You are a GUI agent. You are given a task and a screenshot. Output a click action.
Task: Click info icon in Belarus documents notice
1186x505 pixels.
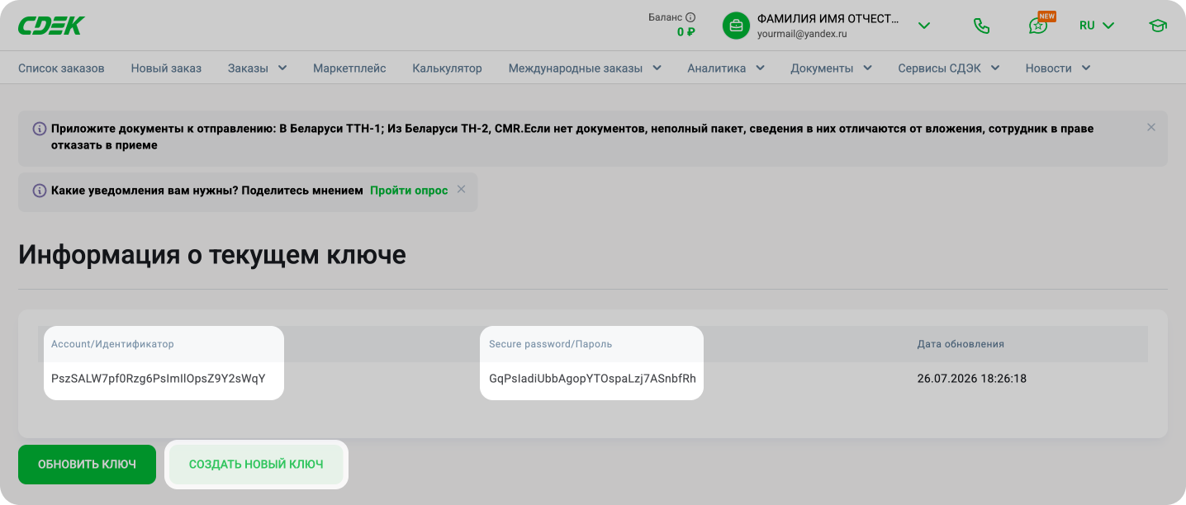[39, 129]
